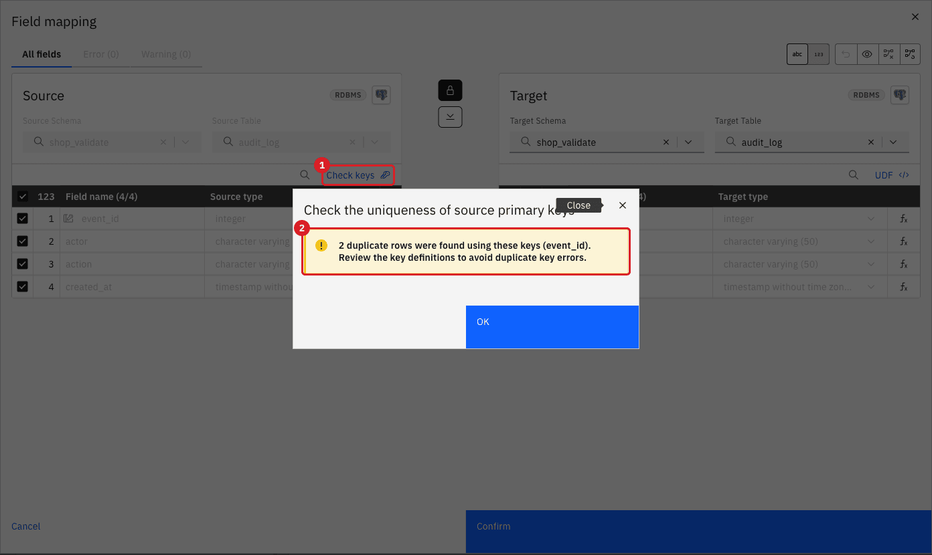Select the abc display mode icon
Image resolution: width=932 pixels, height=555 pixels.
(x=797, y=54)
